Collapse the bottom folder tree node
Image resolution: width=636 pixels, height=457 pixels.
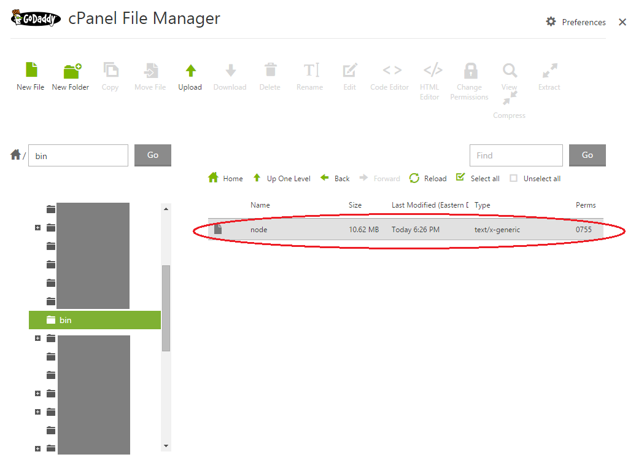pos(38,449)
